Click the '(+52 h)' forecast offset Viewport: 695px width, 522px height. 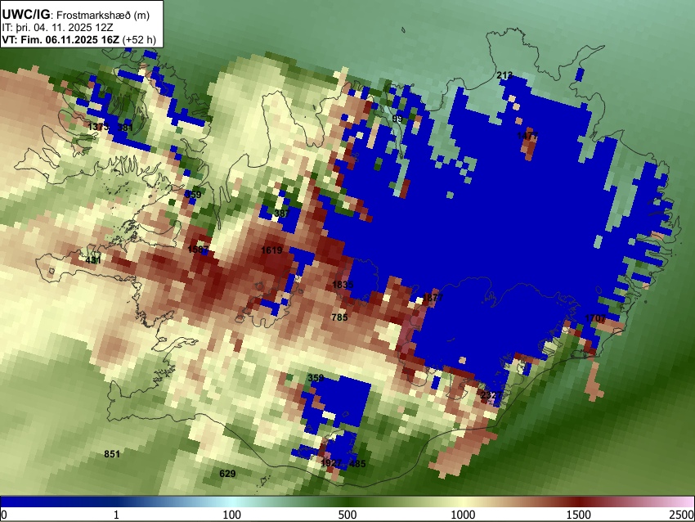click(139, 39)
